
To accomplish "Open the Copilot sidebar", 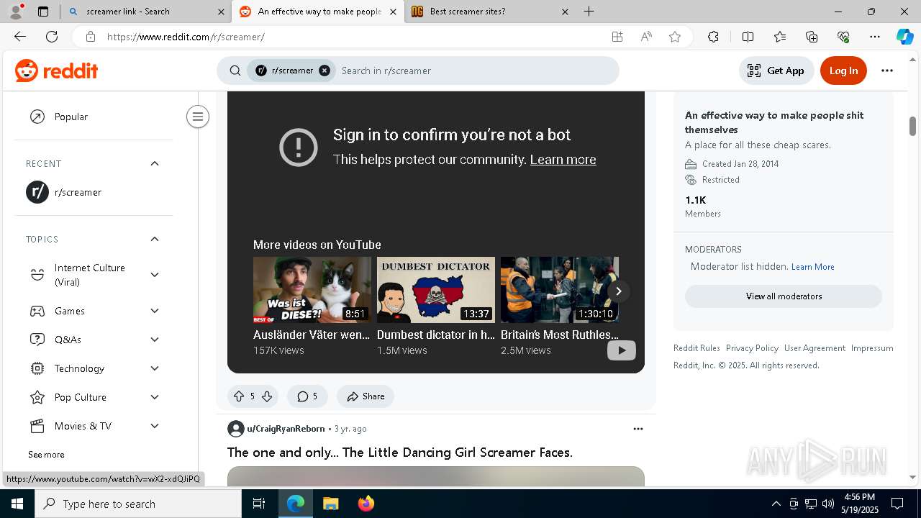I will pyautogui.click(x=904, y=37).
